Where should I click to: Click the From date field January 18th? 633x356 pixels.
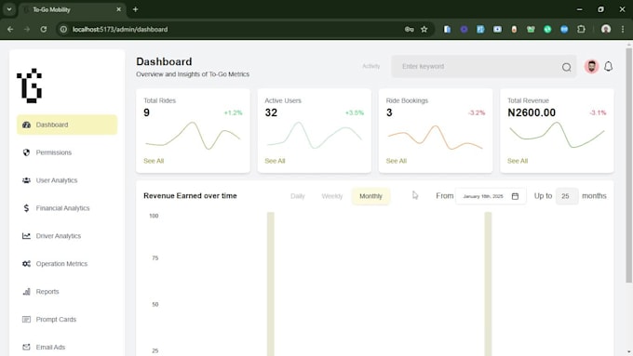pos(491,196)
